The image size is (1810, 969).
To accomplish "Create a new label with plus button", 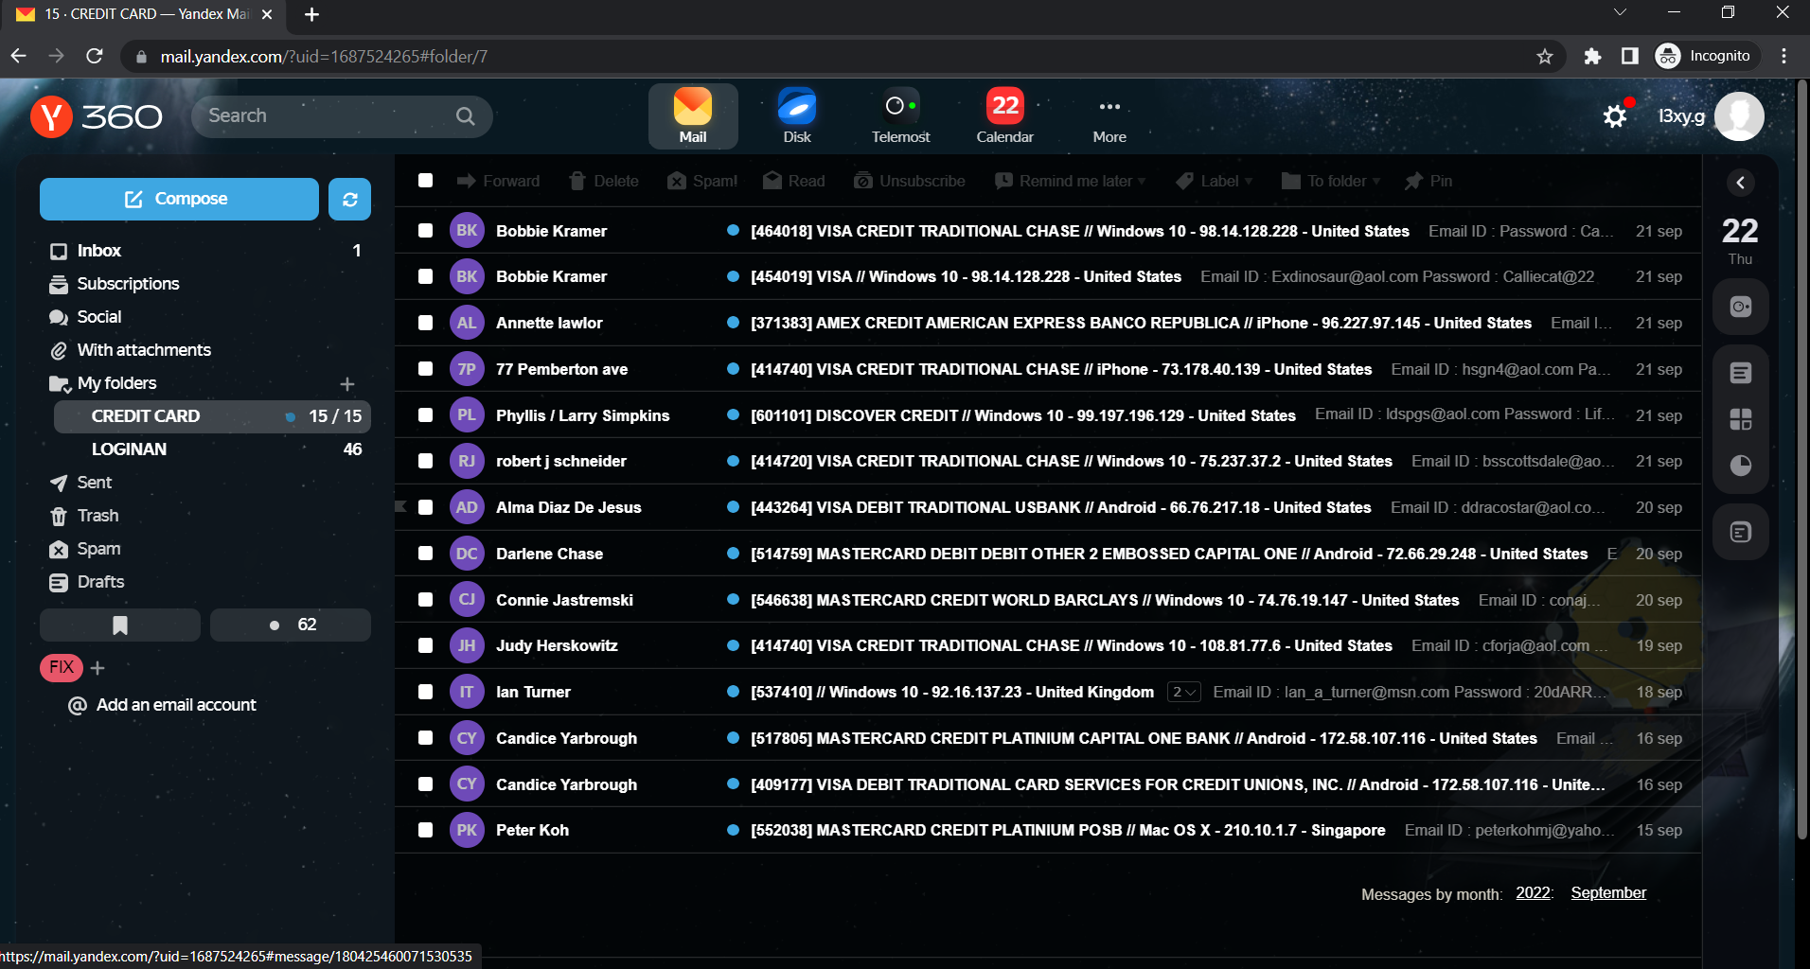I will (98, 668).
